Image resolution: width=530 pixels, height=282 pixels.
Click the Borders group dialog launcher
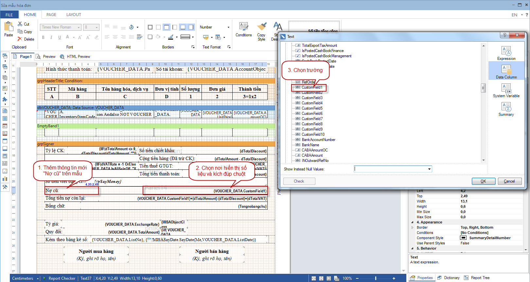pyautogui.click(x=193, y=47)
